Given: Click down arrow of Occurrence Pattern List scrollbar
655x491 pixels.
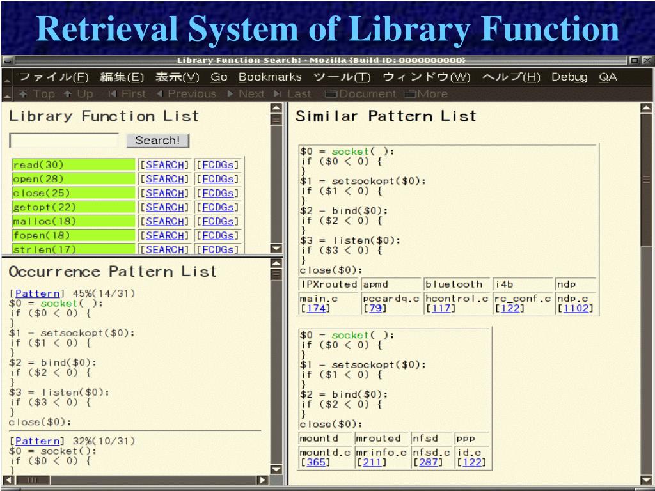Looking at the screenshot, I should [x=276, y=470].
